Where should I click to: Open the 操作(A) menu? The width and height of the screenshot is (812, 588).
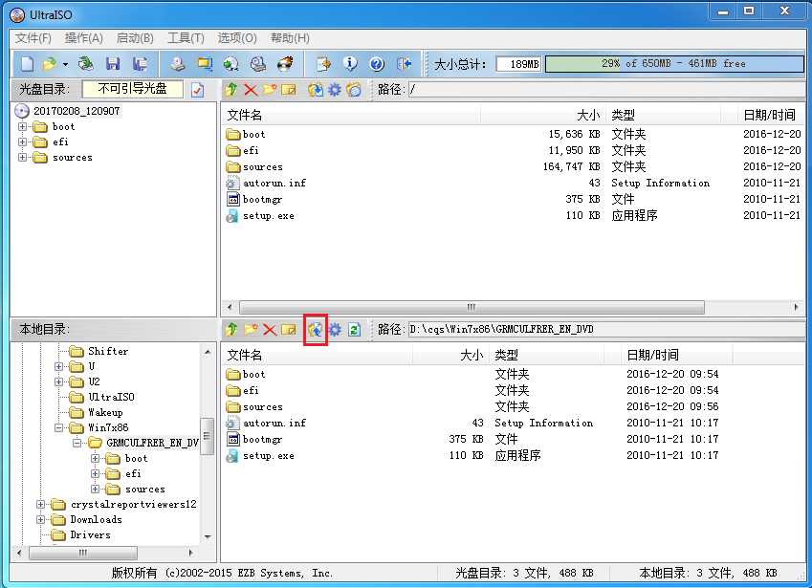83,38
